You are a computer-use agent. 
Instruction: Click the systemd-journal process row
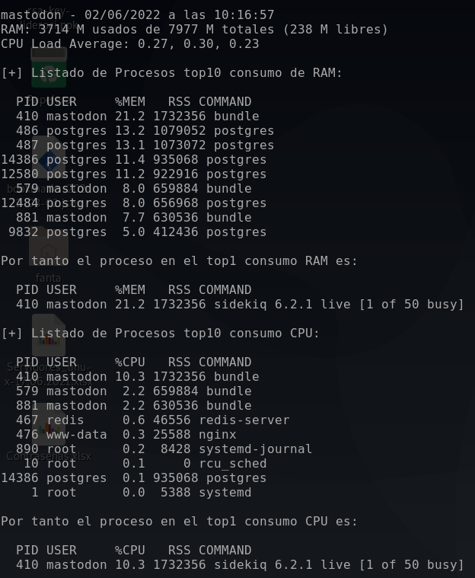(164, 449)
